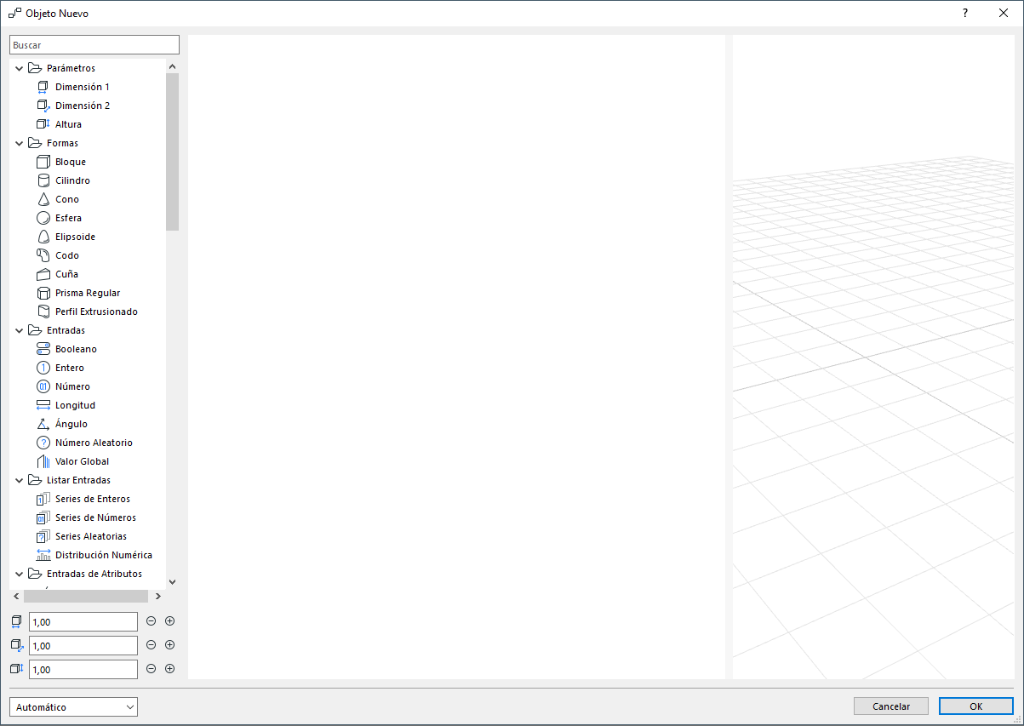This screenshot has width=1024, height=726.
Task: Collapse the Listar Entradas category
Action: tap(19, 479)
